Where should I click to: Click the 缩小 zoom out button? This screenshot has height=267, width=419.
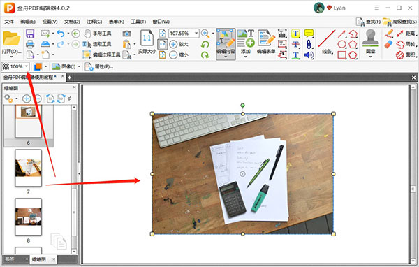coord(179,55)
